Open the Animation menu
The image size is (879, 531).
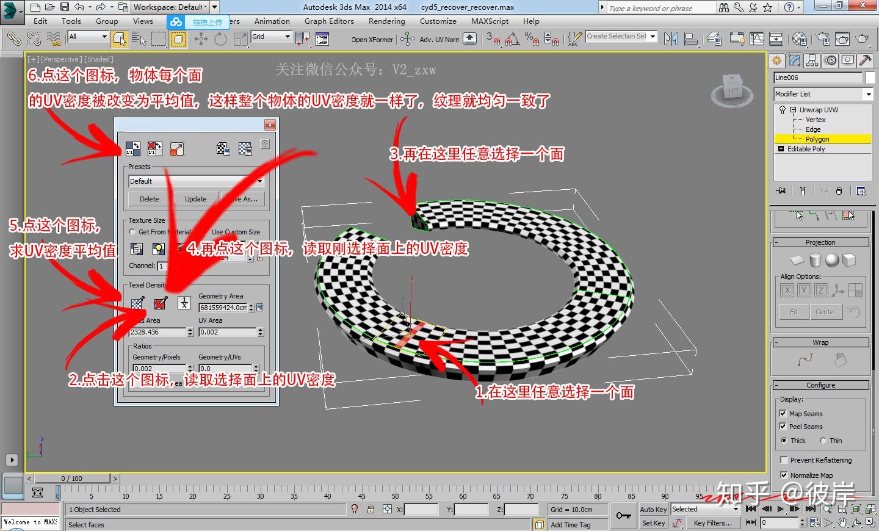point(272,21)
